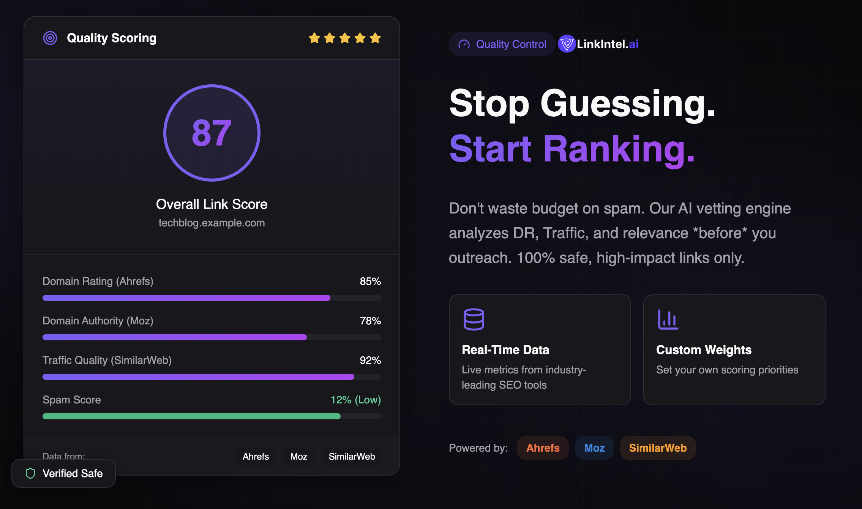This screenshot has height=509, width=862.
Task: Click the Custom Weights card title
Action: coord(704,350)
